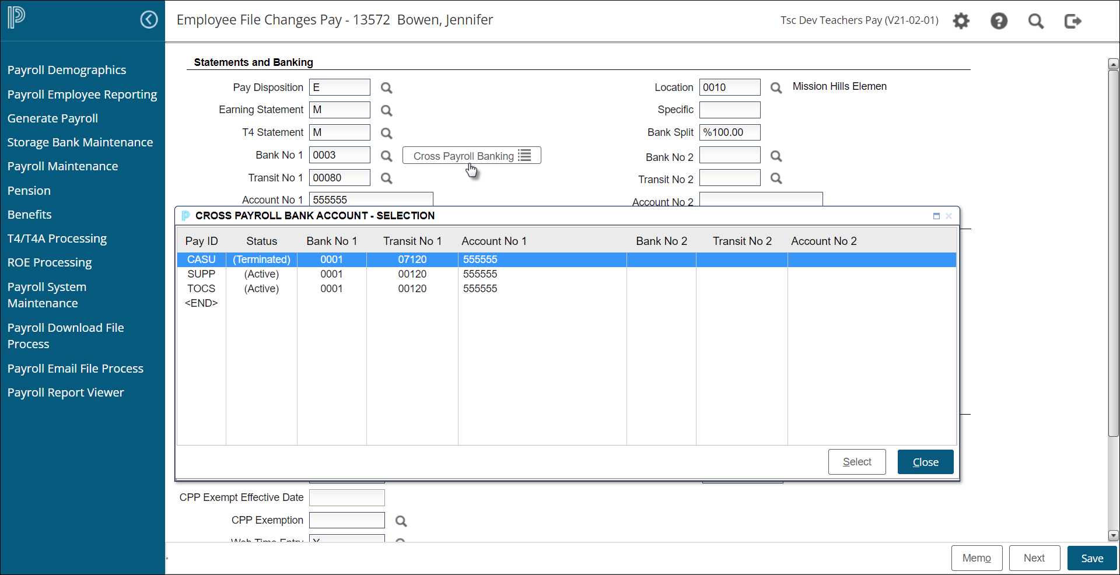Open lookup for the Location field
The height and width of the screenshot is (575, 1120).
[776, 88]
